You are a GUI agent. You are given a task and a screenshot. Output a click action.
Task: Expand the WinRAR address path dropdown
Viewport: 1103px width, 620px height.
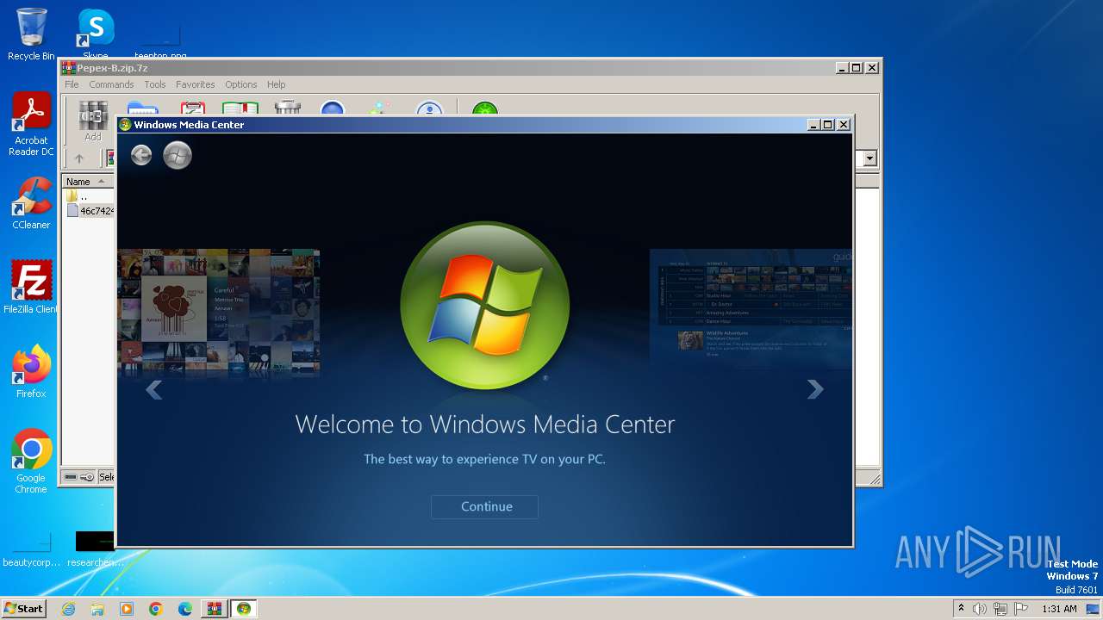click(x=870, y=158)
